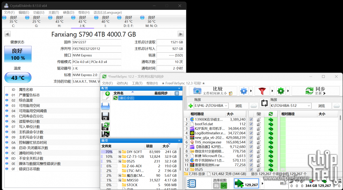Select the category view camera button
Image resolution: width=343 pixels, height=190 pixels.
click(216, 186)
